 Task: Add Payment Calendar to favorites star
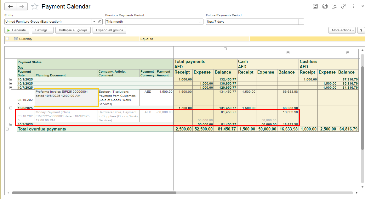(x=35, y=7)
